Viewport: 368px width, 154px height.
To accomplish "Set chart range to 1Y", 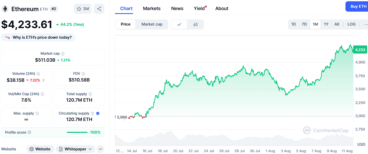I will [x=326, y=24].
